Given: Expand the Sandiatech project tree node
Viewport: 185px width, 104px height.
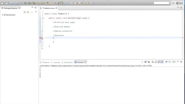Looking at the screenshot, I should click(x=3, y=15).
